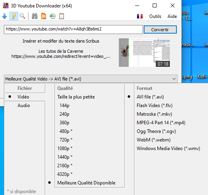The image size is (208, 195).
Task: Select the Kofi desktop icon label
Action: [203, 77]
